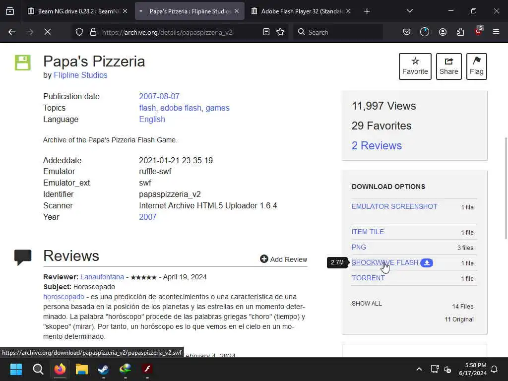Open Flipline Studios creator link
This screenshot has height=381, width=508.
80,75
